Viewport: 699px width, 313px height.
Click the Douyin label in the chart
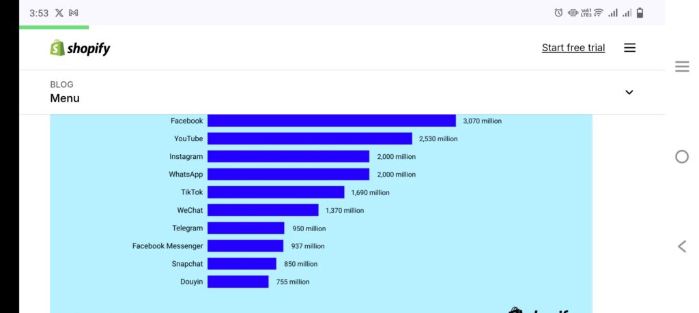coord(192,282)
